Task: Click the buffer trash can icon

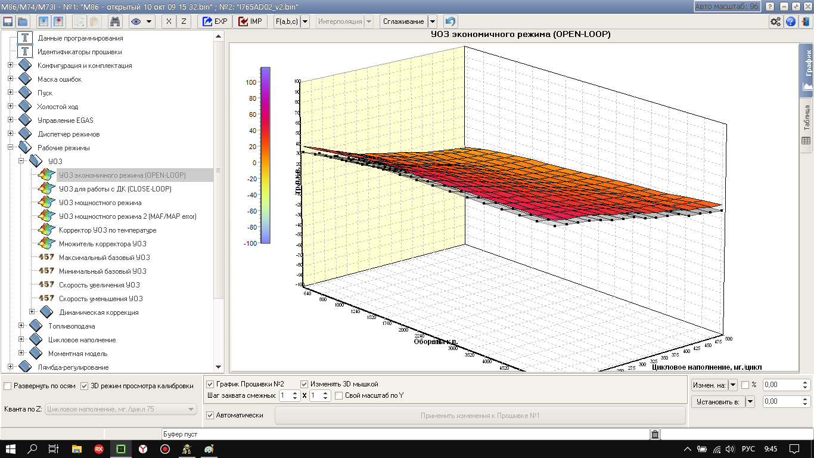Action: (x=655, y=434)
